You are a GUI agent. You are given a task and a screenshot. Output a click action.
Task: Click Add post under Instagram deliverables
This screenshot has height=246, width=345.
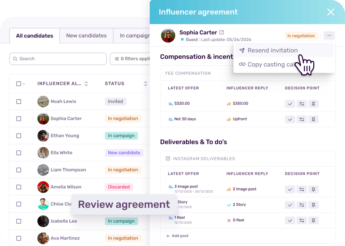[177, 236]
